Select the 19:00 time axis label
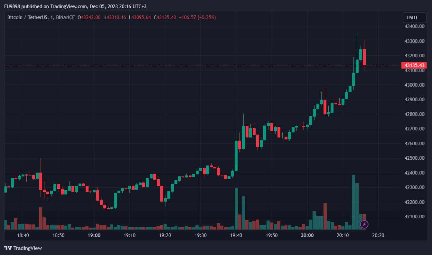The width and height of the screenshot is (432, 255). coord(94,235)
